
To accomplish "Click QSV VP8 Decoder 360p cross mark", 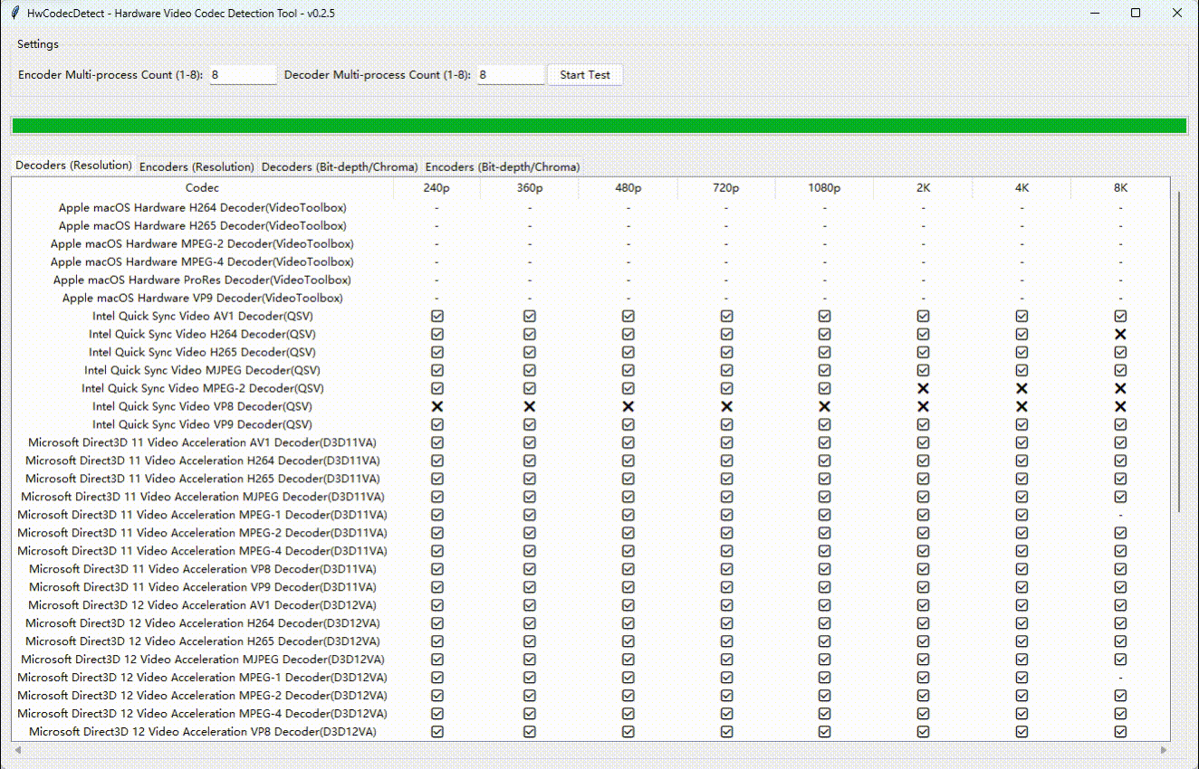I will click(x=530, y=407).
